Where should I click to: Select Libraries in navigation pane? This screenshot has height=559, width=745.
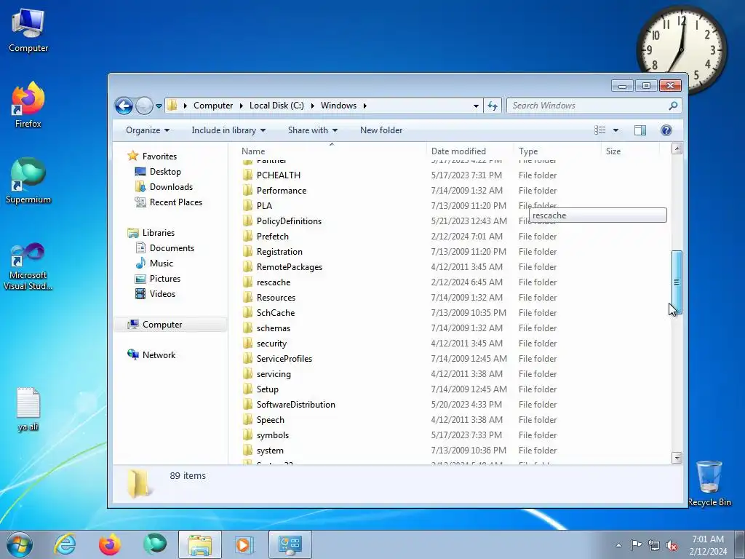click(158, 233)
